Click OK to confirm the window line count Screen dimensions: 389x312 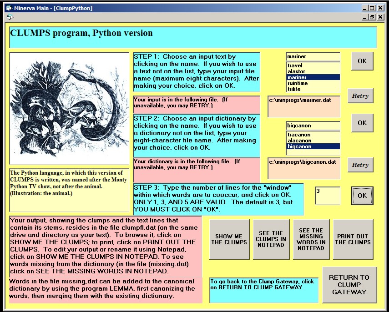point(362,195)
